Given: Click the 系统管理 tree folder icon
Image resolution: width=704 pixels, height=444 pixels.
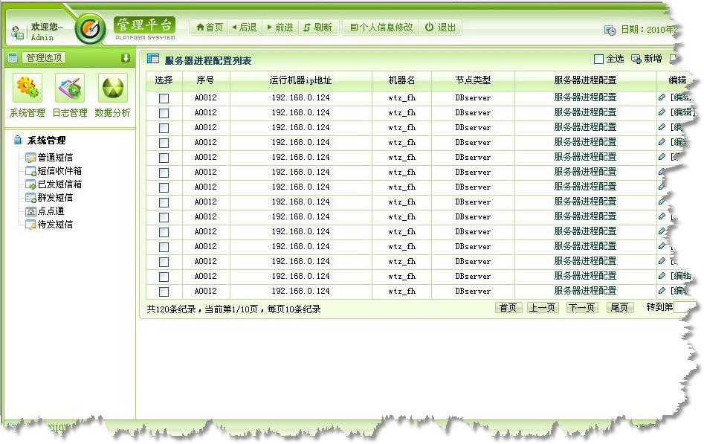Looking at the screenshot, I should pyautogui.click(x=18, y=141).
